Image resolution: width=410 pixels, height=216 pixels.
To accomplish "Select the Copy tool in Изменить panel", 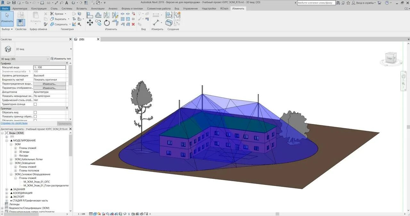I will click(x=98, y=23).
